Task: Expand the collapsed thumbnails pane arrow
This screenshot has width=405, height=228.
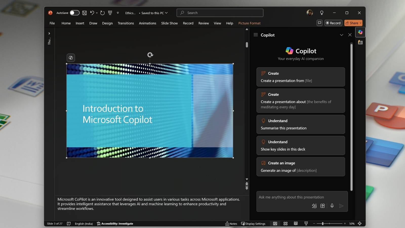Action: (49, 33)
